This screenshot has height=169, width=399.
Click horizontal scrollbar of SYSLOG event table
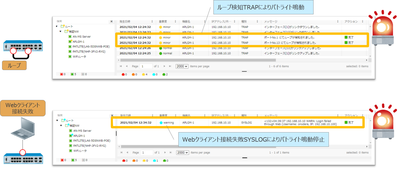pos(198,147)
